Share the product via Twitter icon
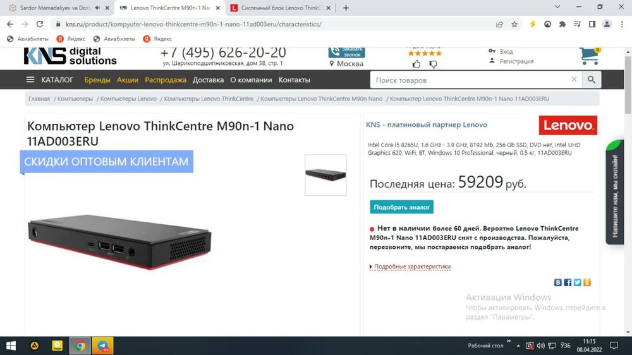This screenshot has width=632, height=355. [577, 282]
